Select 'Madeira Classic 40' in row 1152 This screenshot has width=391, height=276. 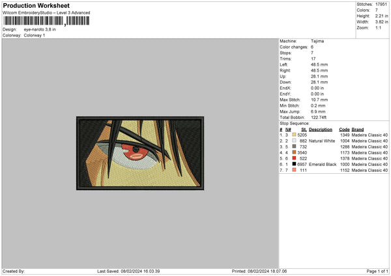pyautogui.click(x=369, y=171)
